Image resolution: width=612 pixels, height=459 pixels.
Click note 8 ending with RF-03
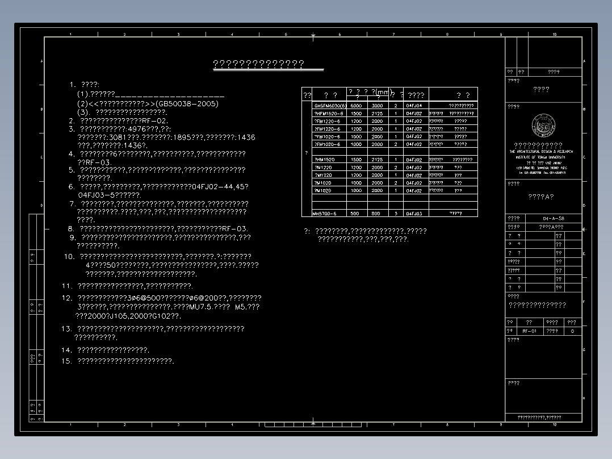pyautogui.click(x=158, y=228)
